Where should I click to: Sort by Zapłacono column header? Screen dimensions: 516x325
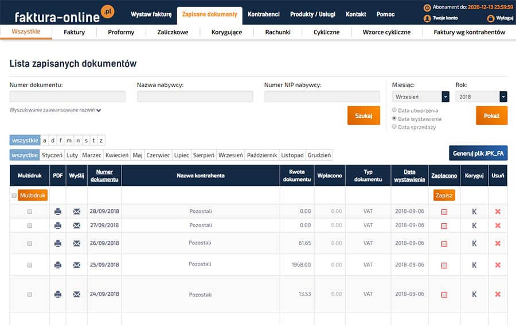444,176
